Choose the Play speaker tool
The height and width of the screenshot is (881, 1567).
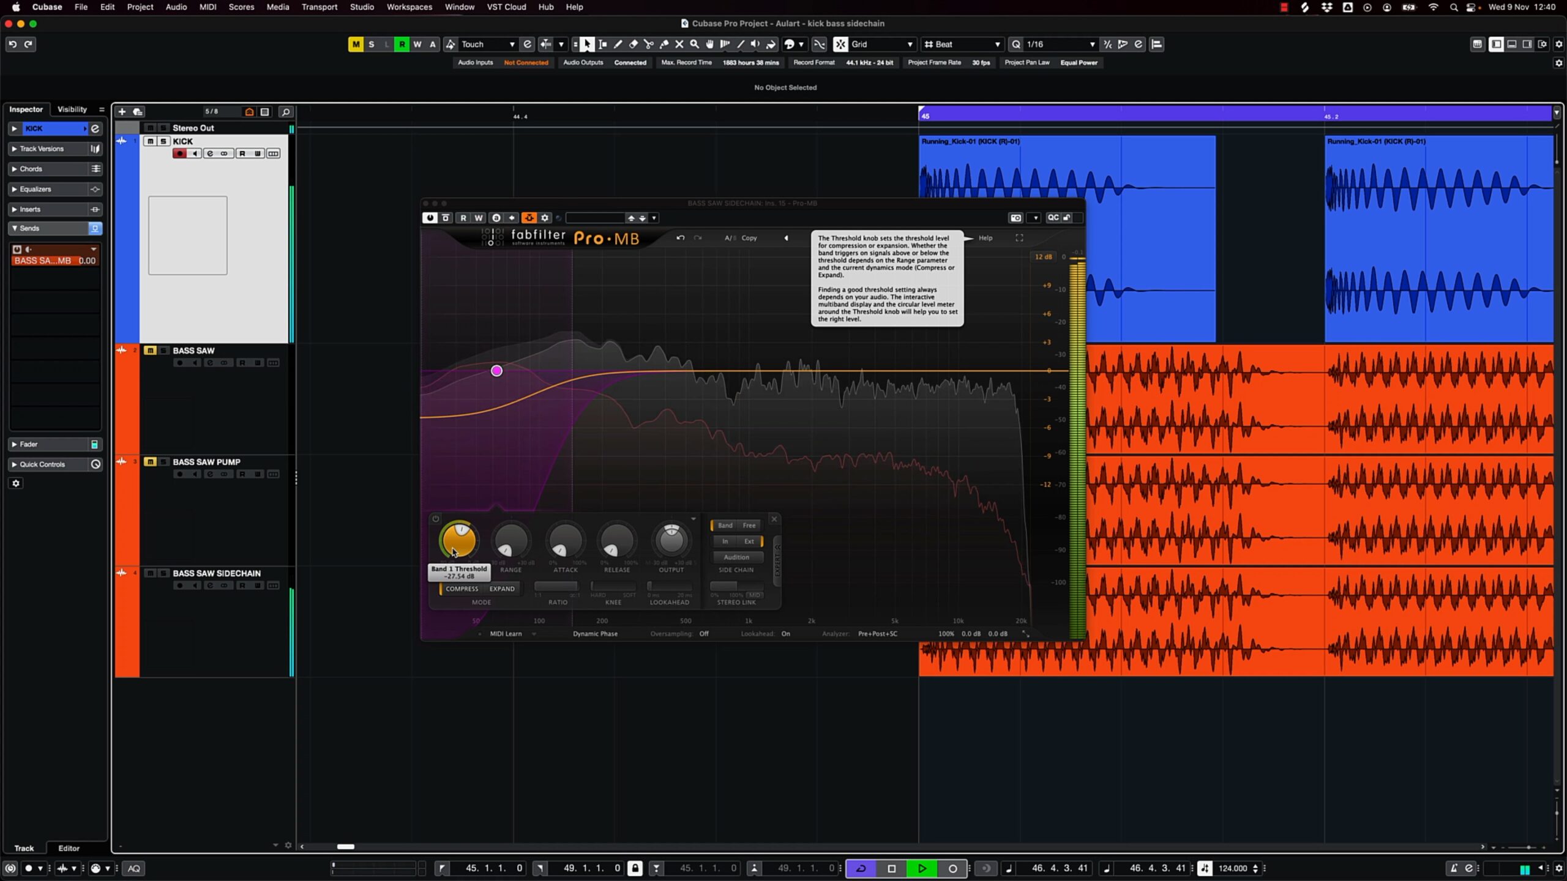tap(756, 44)
